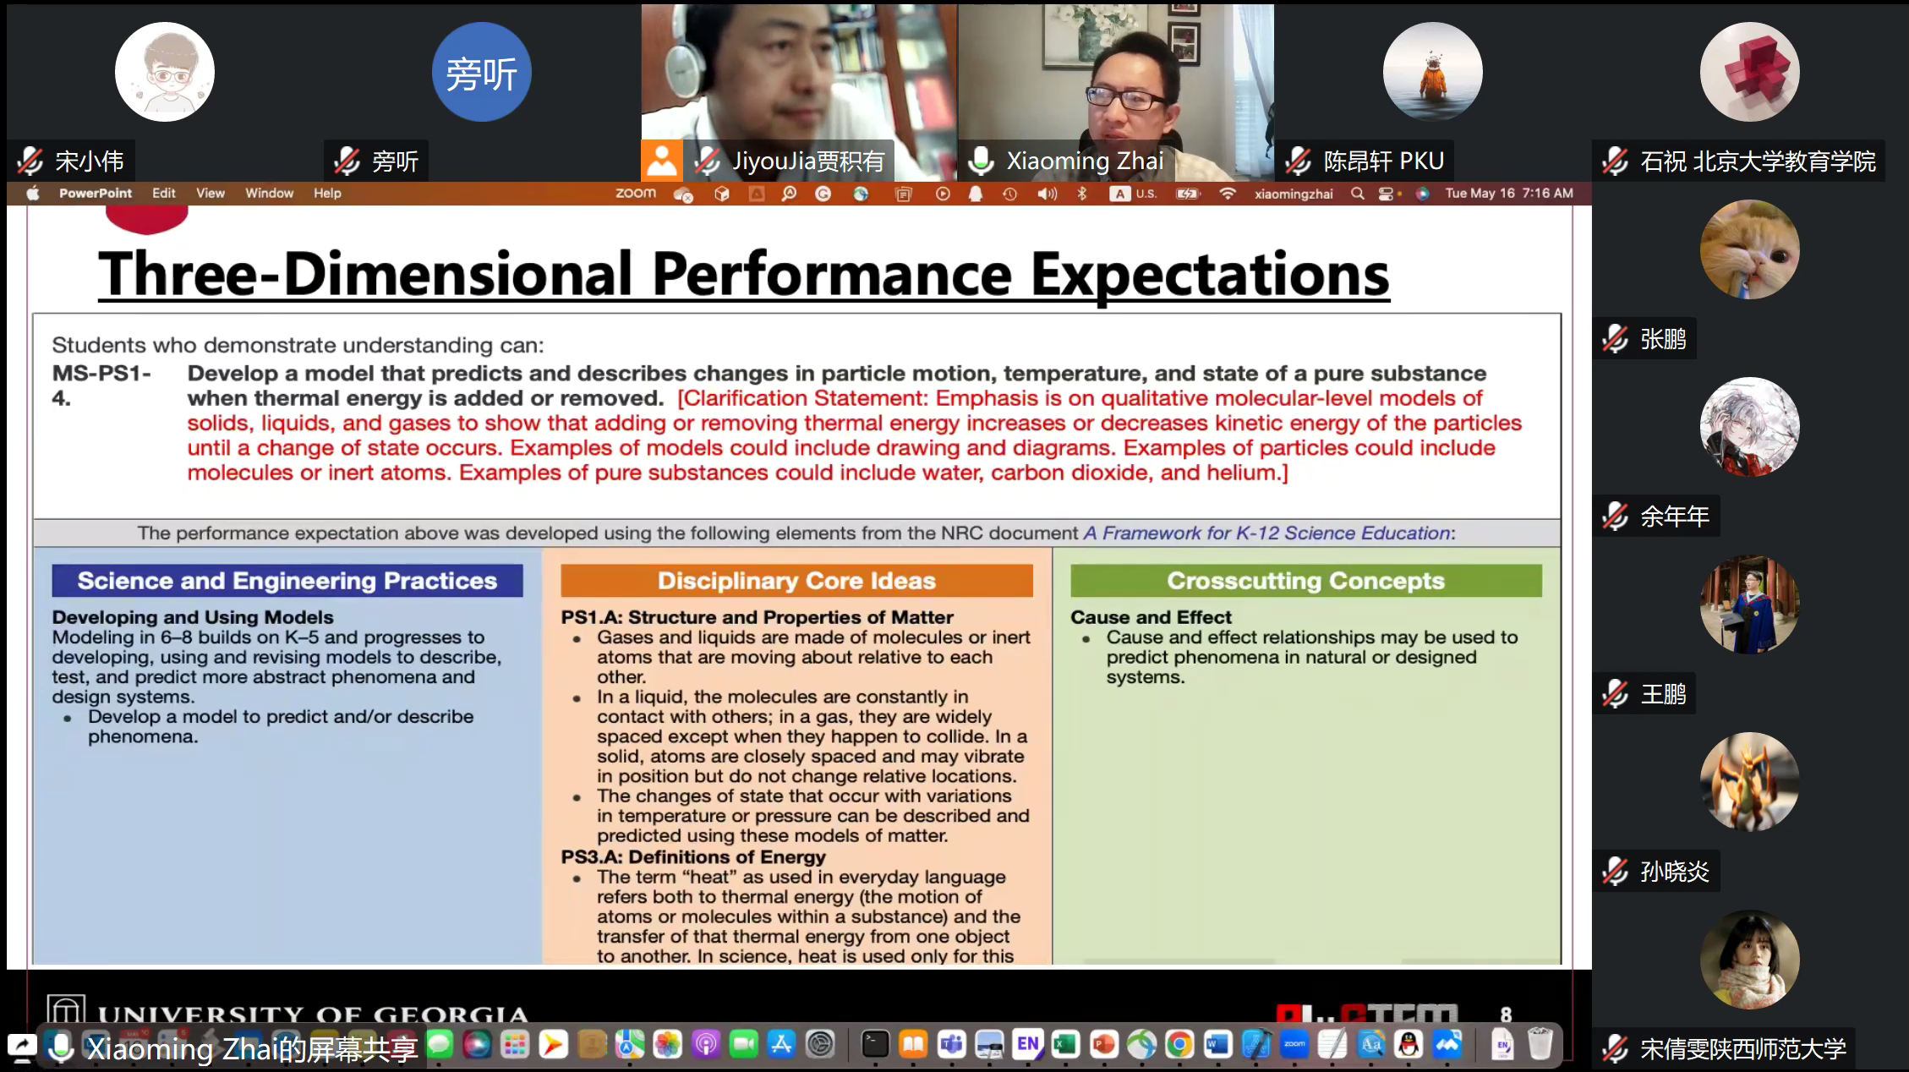Toggle the muted microphone beside 宋小伟

[x=30, y=161]
